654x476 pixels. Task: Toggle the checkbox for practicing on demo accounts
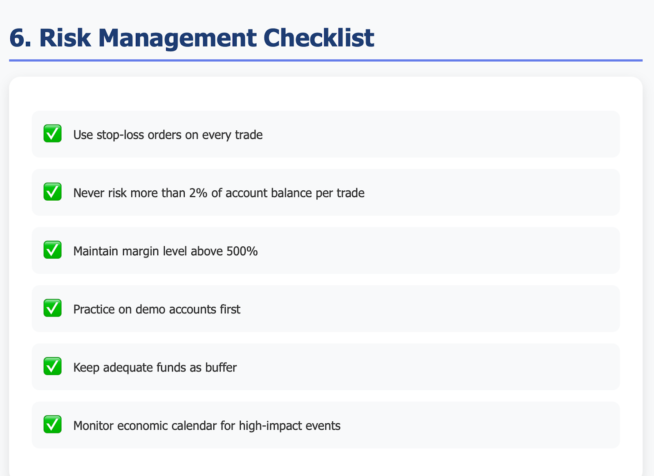pyautogui.click(x=53, y=308)
